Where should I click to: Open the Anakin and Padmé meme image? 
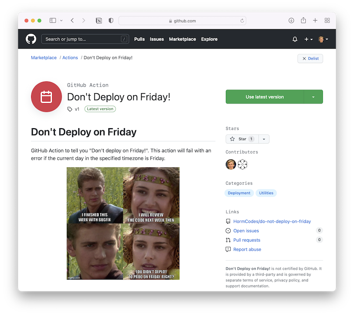[x=123, y=224]
